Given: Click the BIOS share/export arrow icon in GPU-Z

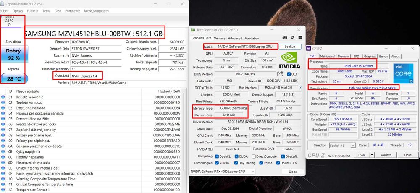Looking at the screenshot, I should (281, 74).
